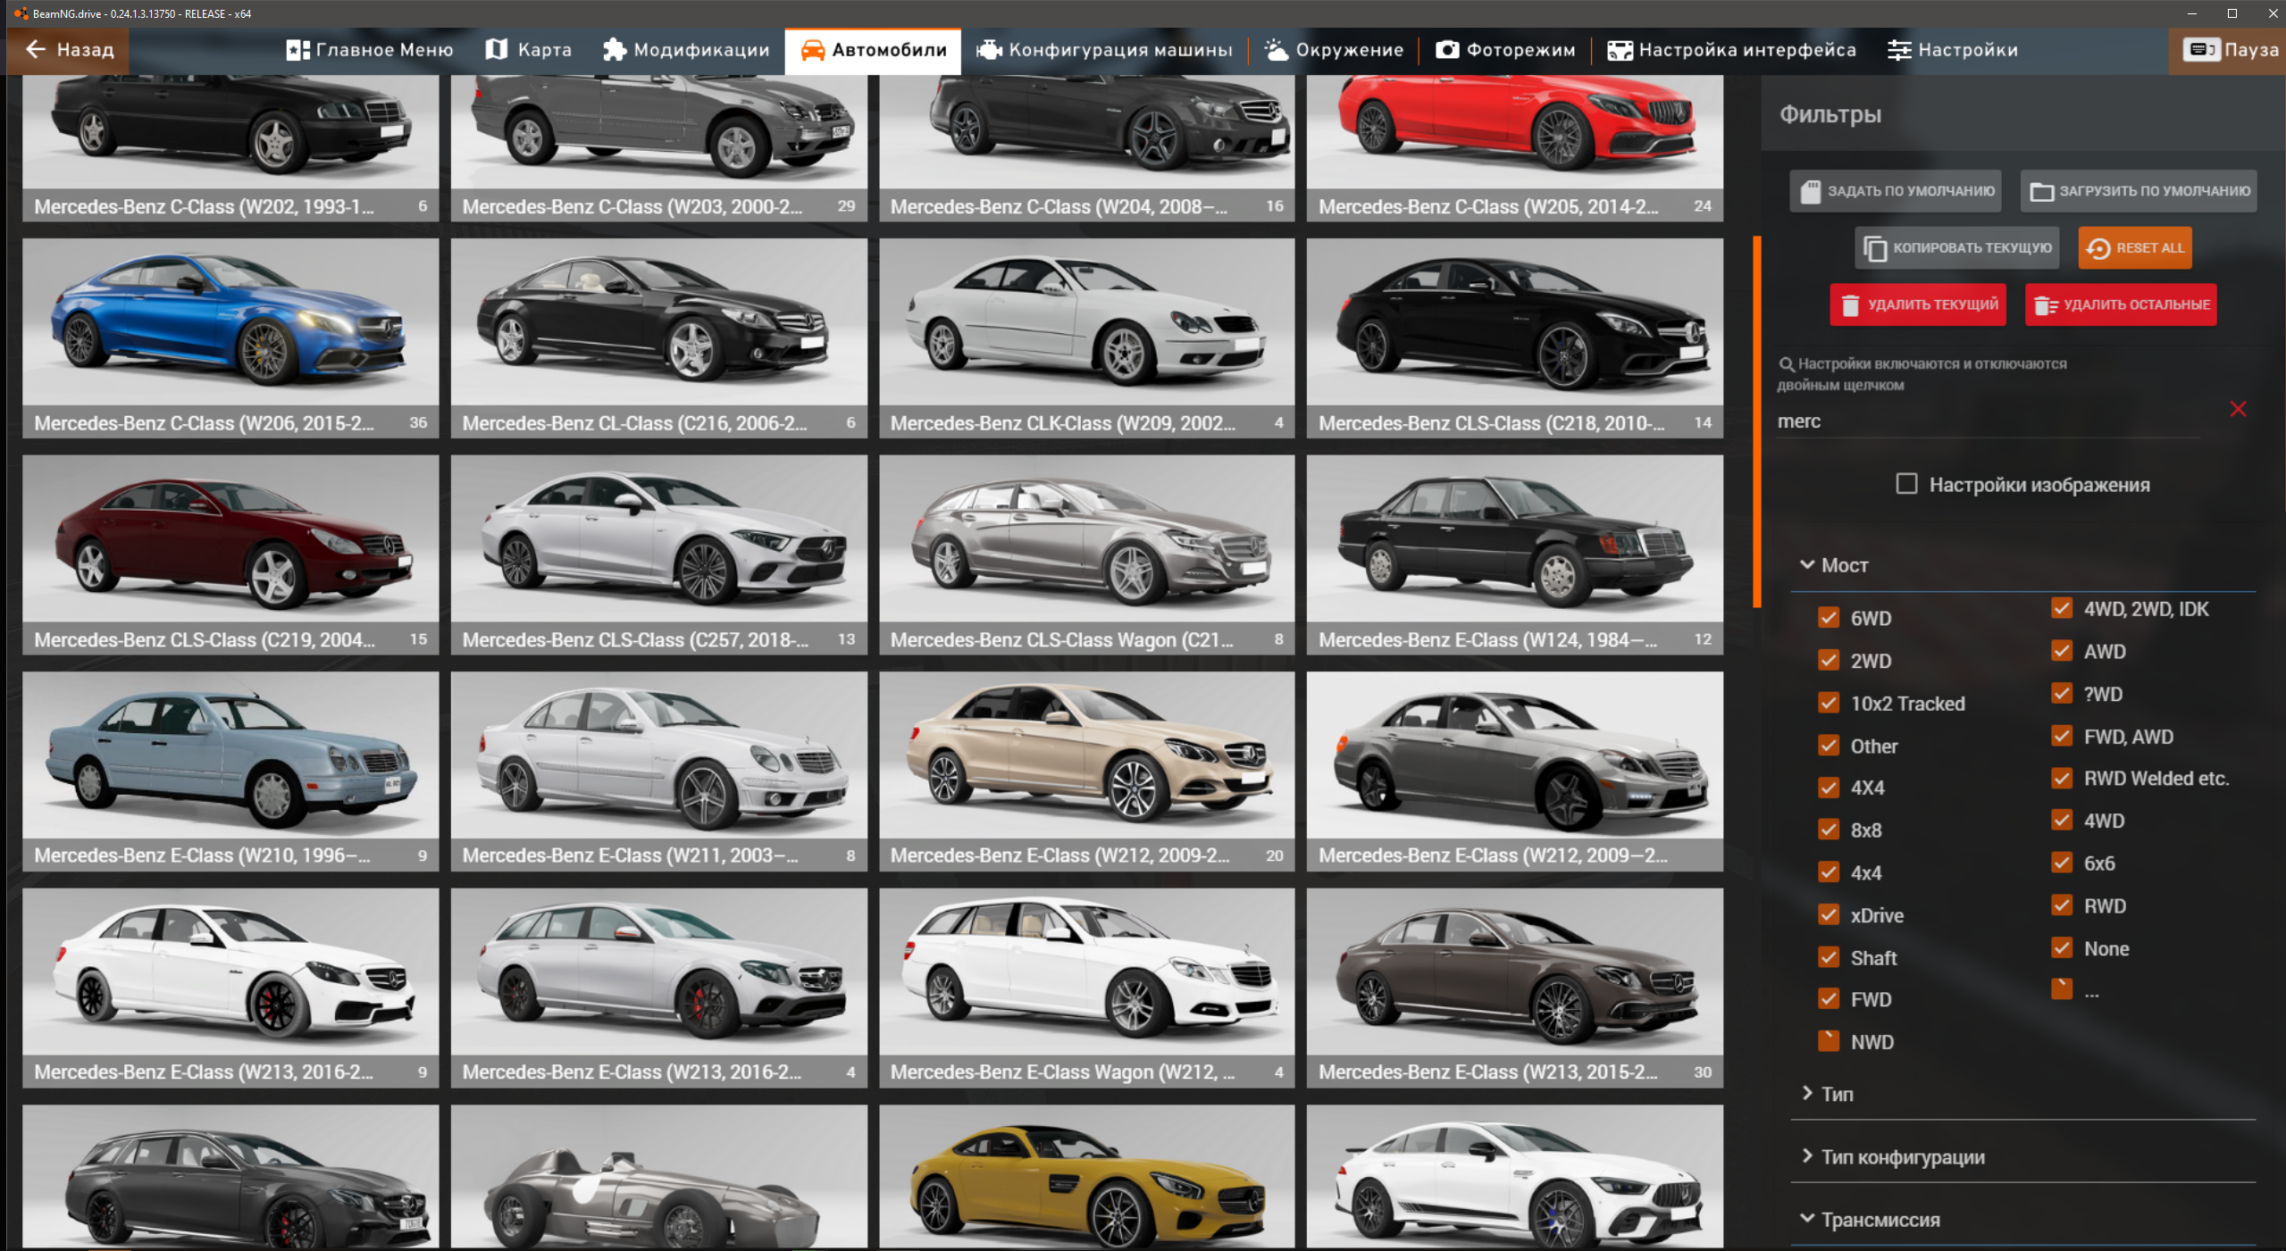Collapse the Трансмиссия section
Screen dimensions: 2286x1251
[2023, 1221]
